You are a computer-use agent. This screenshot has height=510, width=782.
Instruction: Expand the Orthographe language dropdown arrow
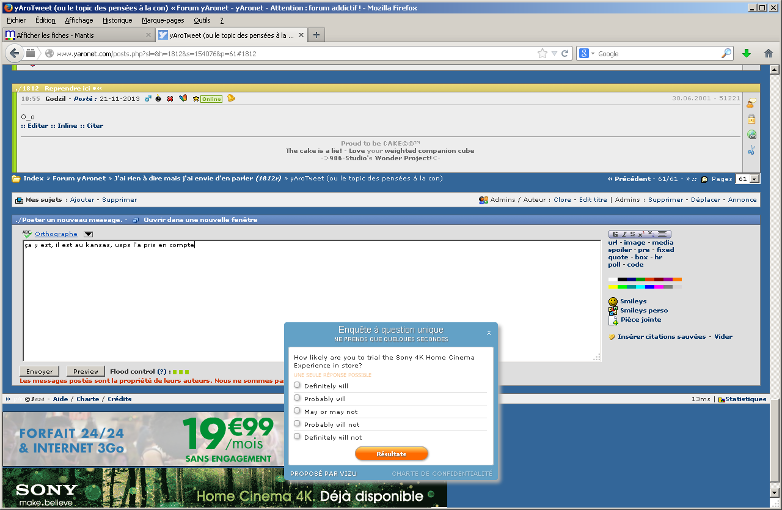coord(88,234)
